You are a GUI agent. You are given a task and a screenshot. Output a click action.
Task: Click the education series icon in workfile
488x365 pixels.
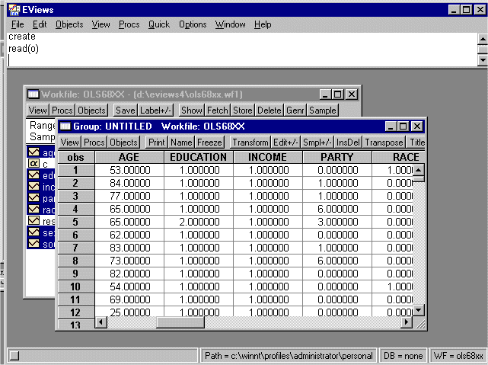33,175
